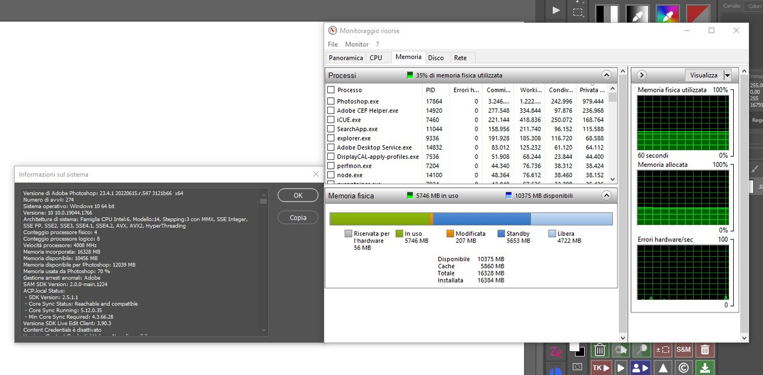The height and width of the screenshot is (375, 763).
Task: Click the Visualizza button
Action: click(704, 75)
